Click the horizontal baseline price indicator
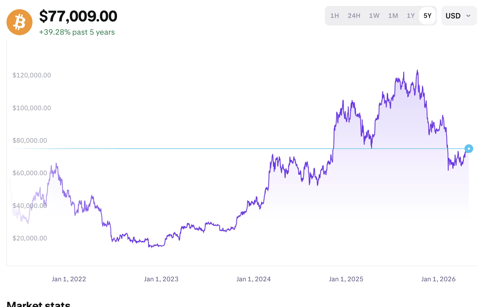The height and width of the screenshot is (307, 484). coord(244,148)
